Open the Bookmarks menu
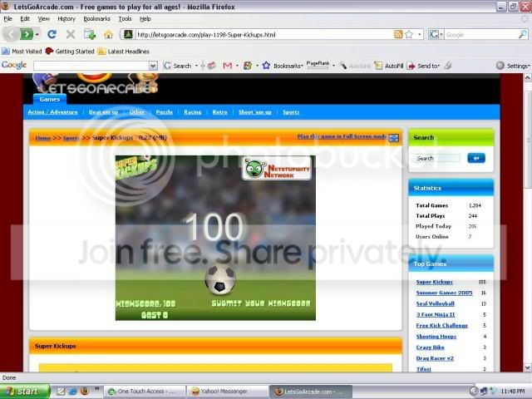The width and height of the screenshot is (532, 399). 96,18
